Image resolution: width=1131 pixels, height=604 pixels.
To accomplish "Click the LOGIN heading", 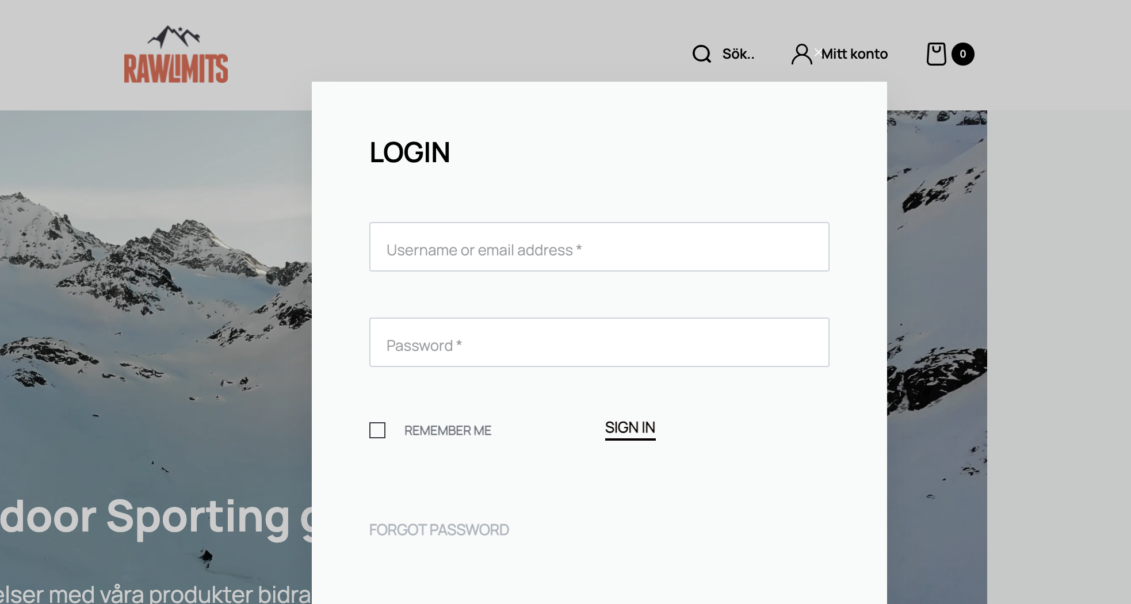I will pyautogui.click(x=410, y=152).
